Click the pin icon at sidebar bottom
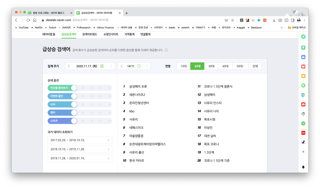 pyautogui.click(x=303, y=167)
